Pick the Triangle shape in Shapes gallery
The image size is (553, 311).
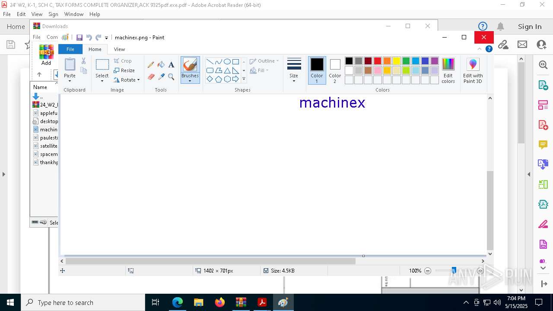227,70
